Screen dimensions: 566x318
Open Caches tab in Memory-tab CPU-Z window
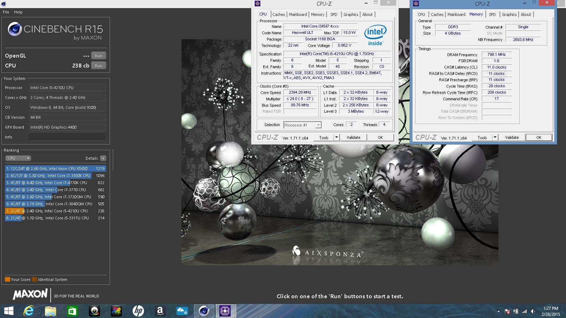coord(437,14)
